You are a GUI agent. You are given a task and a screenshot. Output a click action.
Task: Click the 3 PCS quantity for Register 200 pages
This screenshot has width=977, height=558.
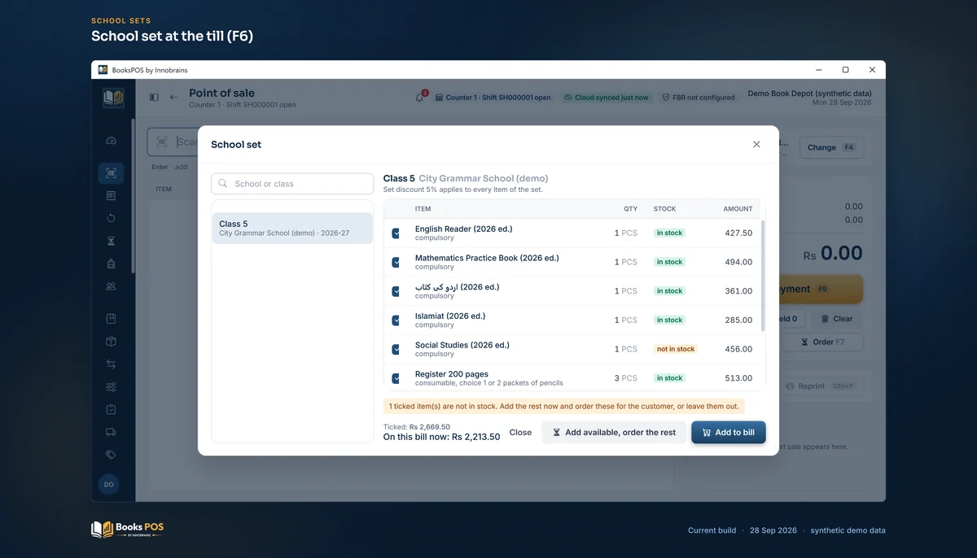pyautogui.click(x=625, y=378)
